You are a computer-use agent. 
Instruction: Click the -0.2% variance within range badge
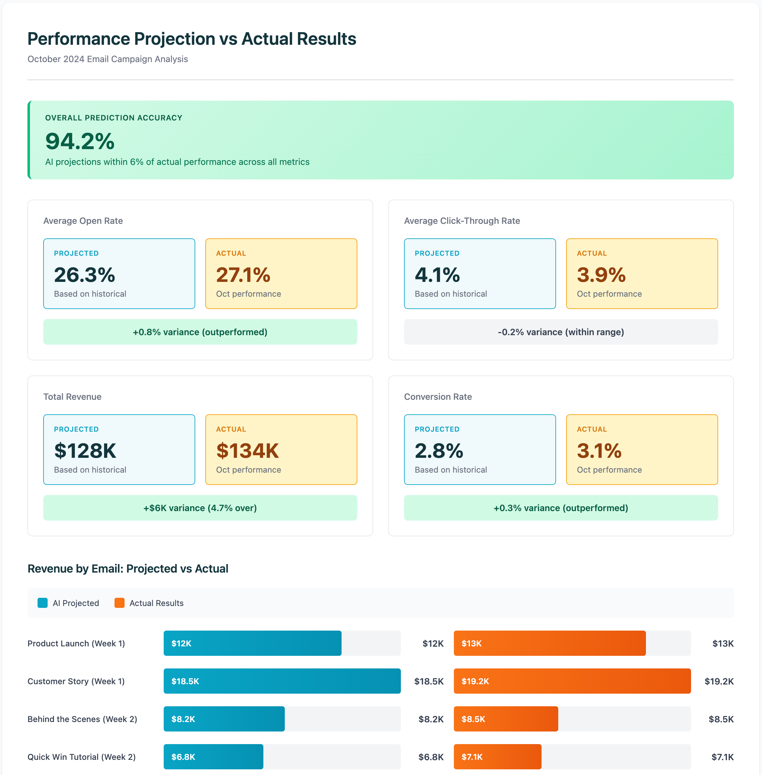(561, 332)
